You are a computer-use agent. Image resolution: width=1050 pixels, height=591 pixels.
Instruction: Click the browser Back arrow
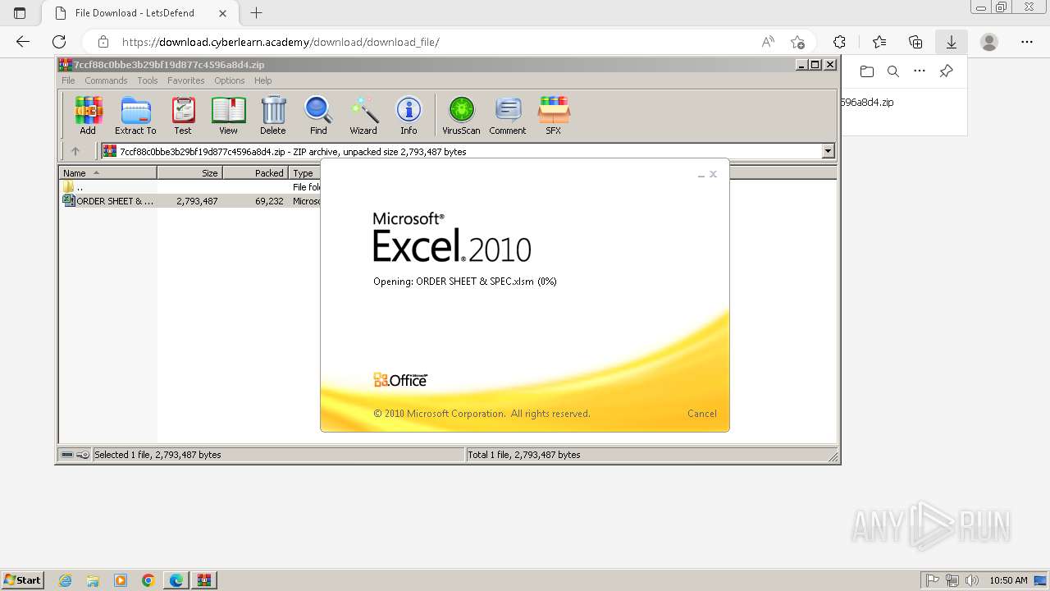point(23,42)
